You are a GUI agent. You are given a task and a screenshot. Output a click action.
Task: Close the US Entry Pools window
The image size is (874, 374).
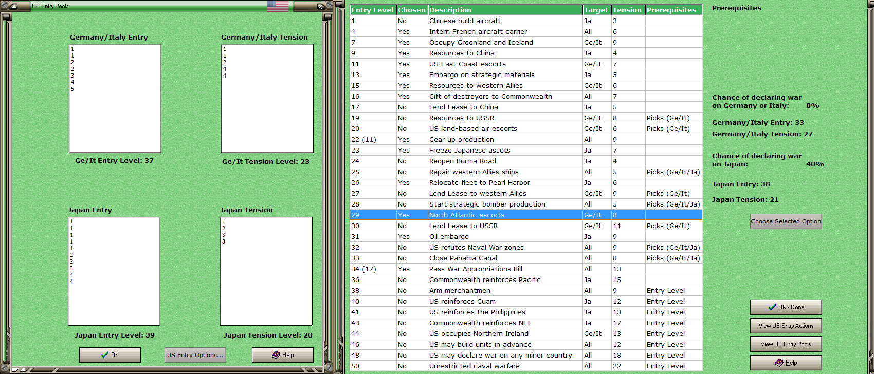tap(321, 6)
